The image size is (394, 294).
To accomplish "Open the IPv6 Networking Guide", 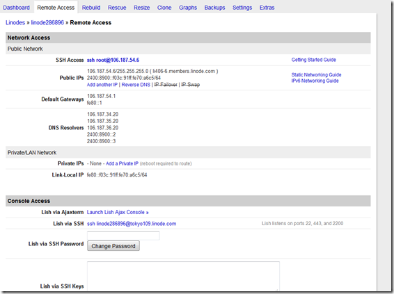I will [x=315, y=81].
